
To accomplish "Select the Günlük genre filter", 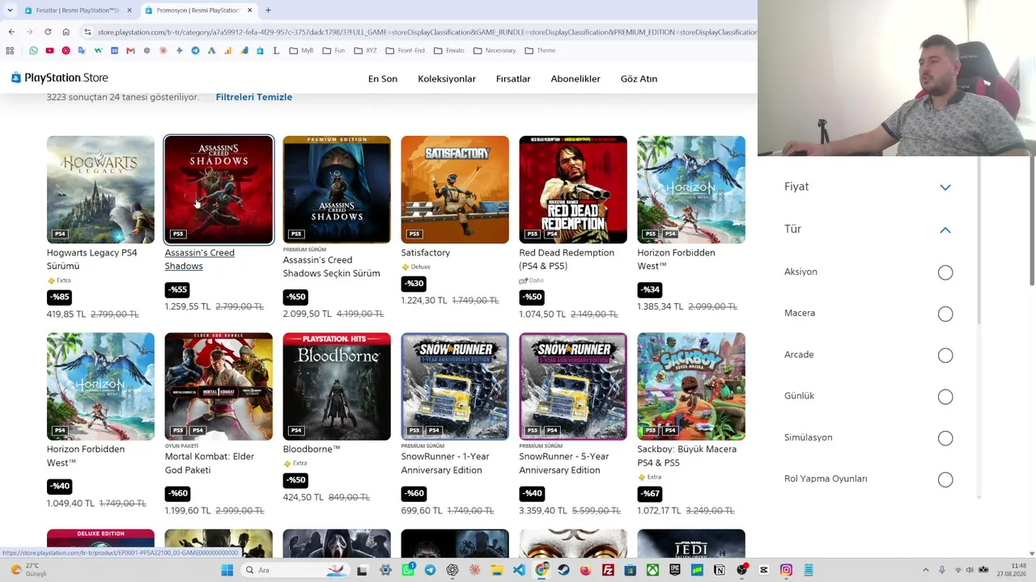I will pos(945,397).
